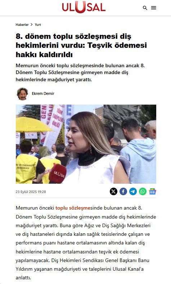Image resolution: width=171 pixels, height=284 pixels.
Task: Go to Yurt breadcrumb
Action: pos(38,25)
